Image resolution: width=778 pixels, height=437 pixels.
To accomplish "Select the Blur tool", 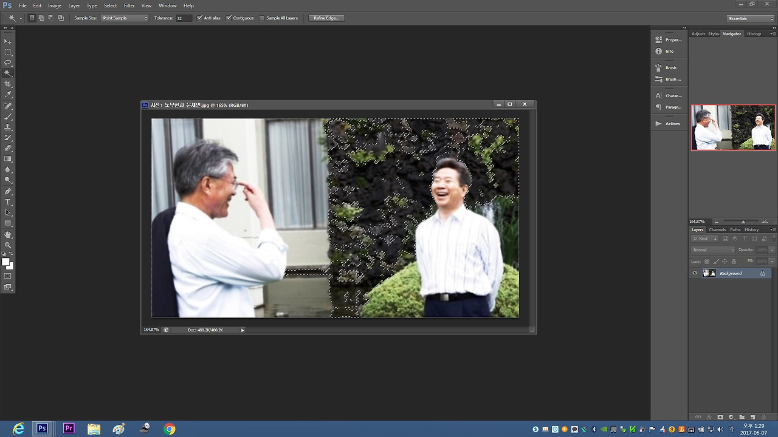I will (8, 169).
